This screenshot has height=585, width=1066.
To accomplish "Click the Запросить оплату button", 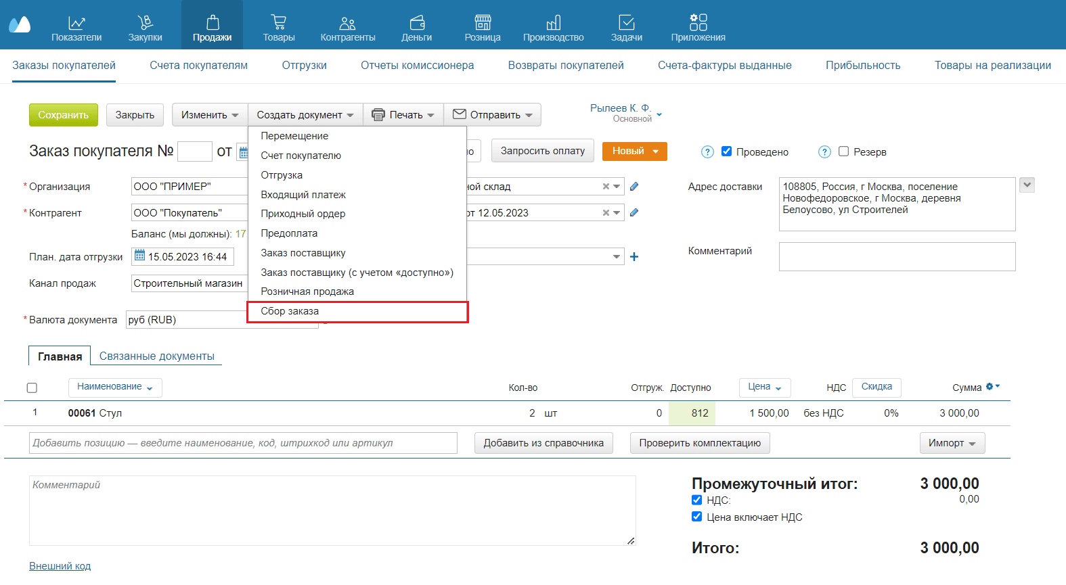I will (542, 151).
